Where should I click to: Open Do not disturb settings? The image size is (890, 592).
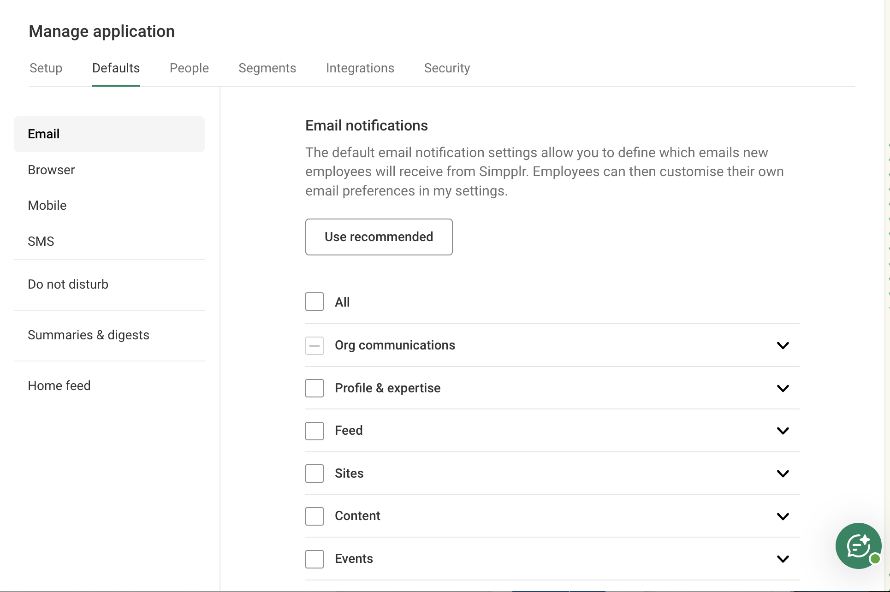pyautogui.click(x=68, y=284)
